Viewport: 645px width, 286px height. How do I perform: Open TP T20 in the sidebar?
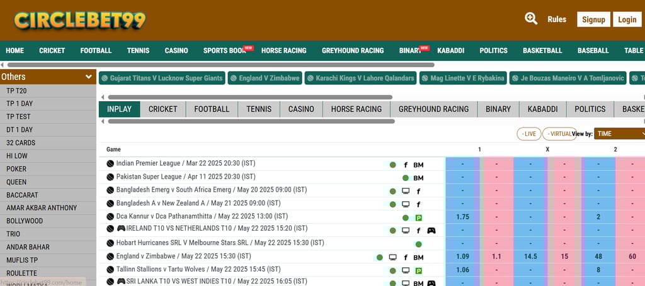(x=48, y=91)
